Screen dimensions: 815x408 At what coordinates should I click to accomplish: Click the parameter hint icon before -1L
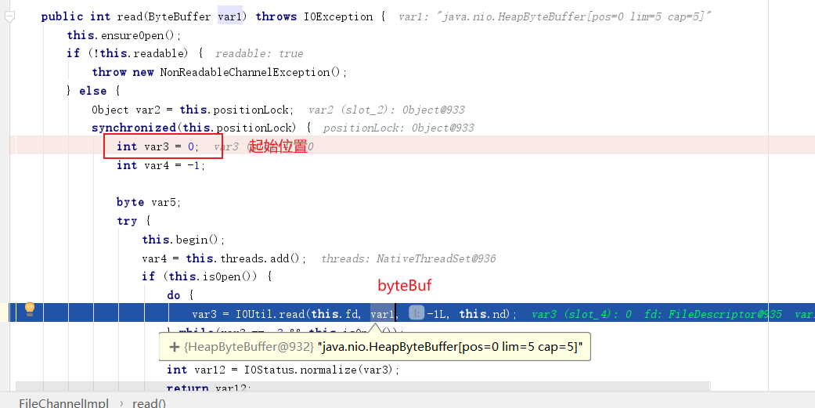coord(417,313)
